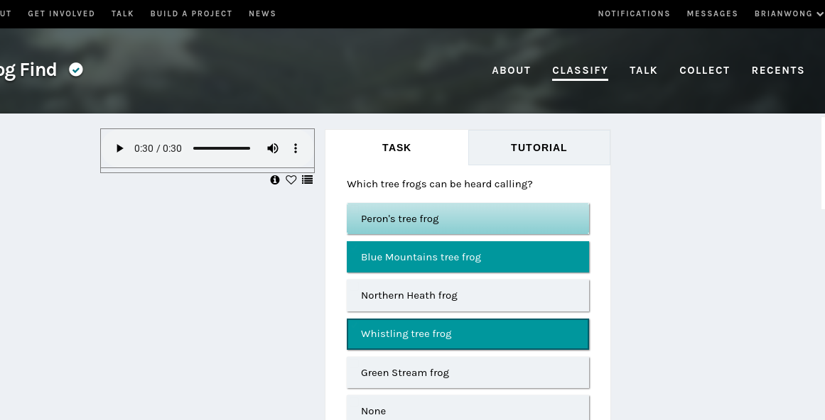This screenshot has width=825, height=420.
Task: Open Get Involved in top navigation
Action: point(61,13)
